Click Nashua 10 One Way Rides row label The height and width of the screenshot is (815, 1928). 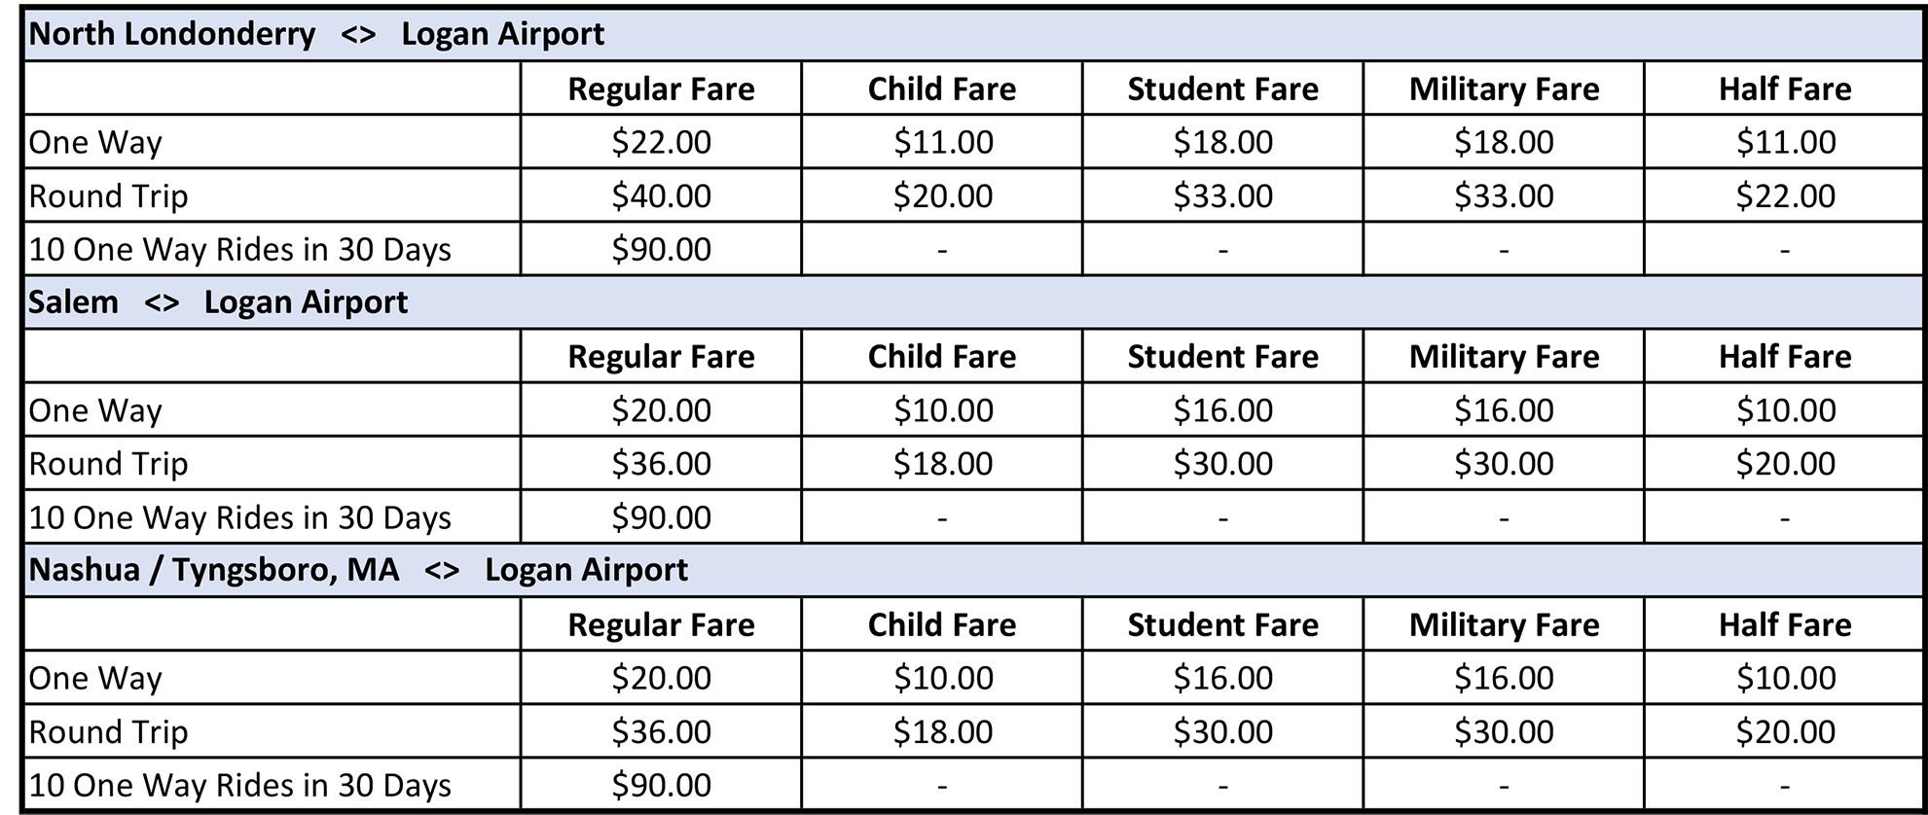click(x=239, y=786)
